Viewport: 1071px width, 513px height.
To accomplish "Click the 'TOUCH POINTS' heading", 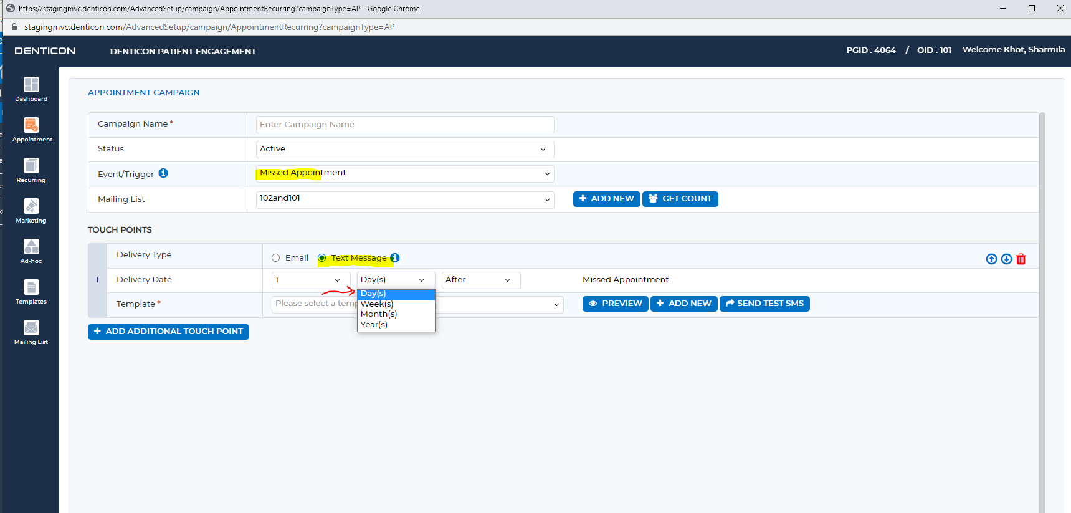I will (120, 230).
